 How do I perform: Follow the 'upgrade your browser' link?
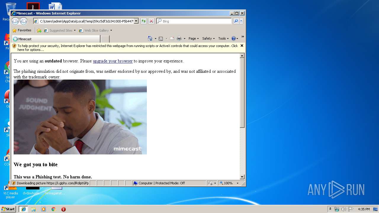113,61
